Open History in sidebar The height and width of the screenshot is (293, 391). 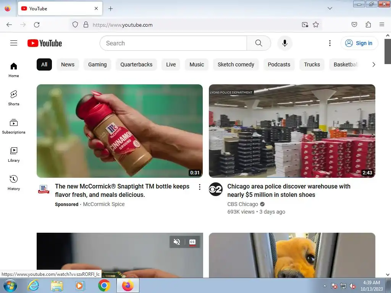pyautogui.click(x=14, y=183)
